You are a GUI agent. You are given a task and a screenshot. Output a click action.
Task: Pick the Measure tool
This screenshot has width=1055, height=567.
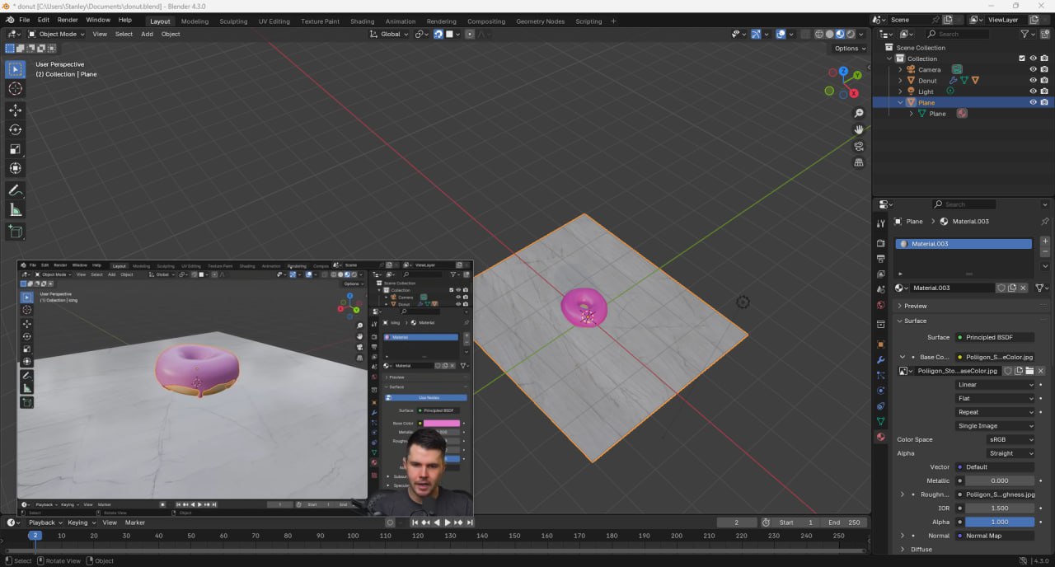(x=15, y=210)
